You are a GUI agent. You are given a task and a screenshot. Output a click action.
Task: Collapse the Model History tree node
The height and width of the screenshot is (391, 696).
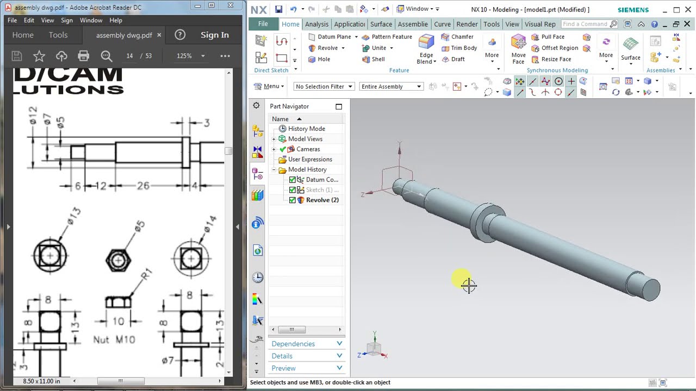point(274,170)
